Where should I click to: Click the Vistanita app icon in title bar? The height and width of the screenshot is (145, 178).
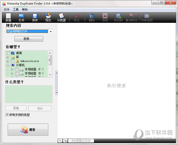point(4,4)
